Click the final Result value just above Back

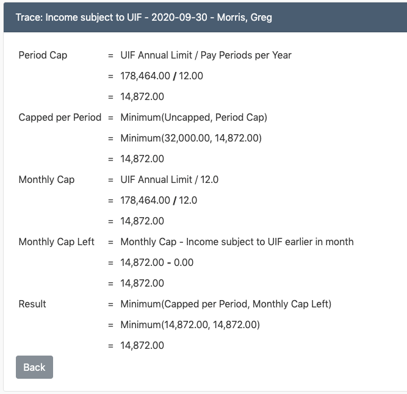click(142, 345)
